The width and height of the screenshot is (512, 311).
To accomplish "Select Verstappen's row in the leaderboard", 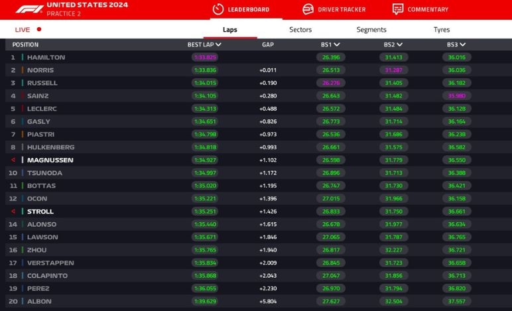I will point(50,263).
